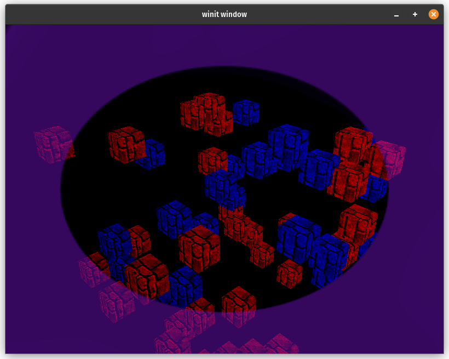Select the small blue cube at the top of the circle
Viewport: 449px width, 359px height.
246,112
